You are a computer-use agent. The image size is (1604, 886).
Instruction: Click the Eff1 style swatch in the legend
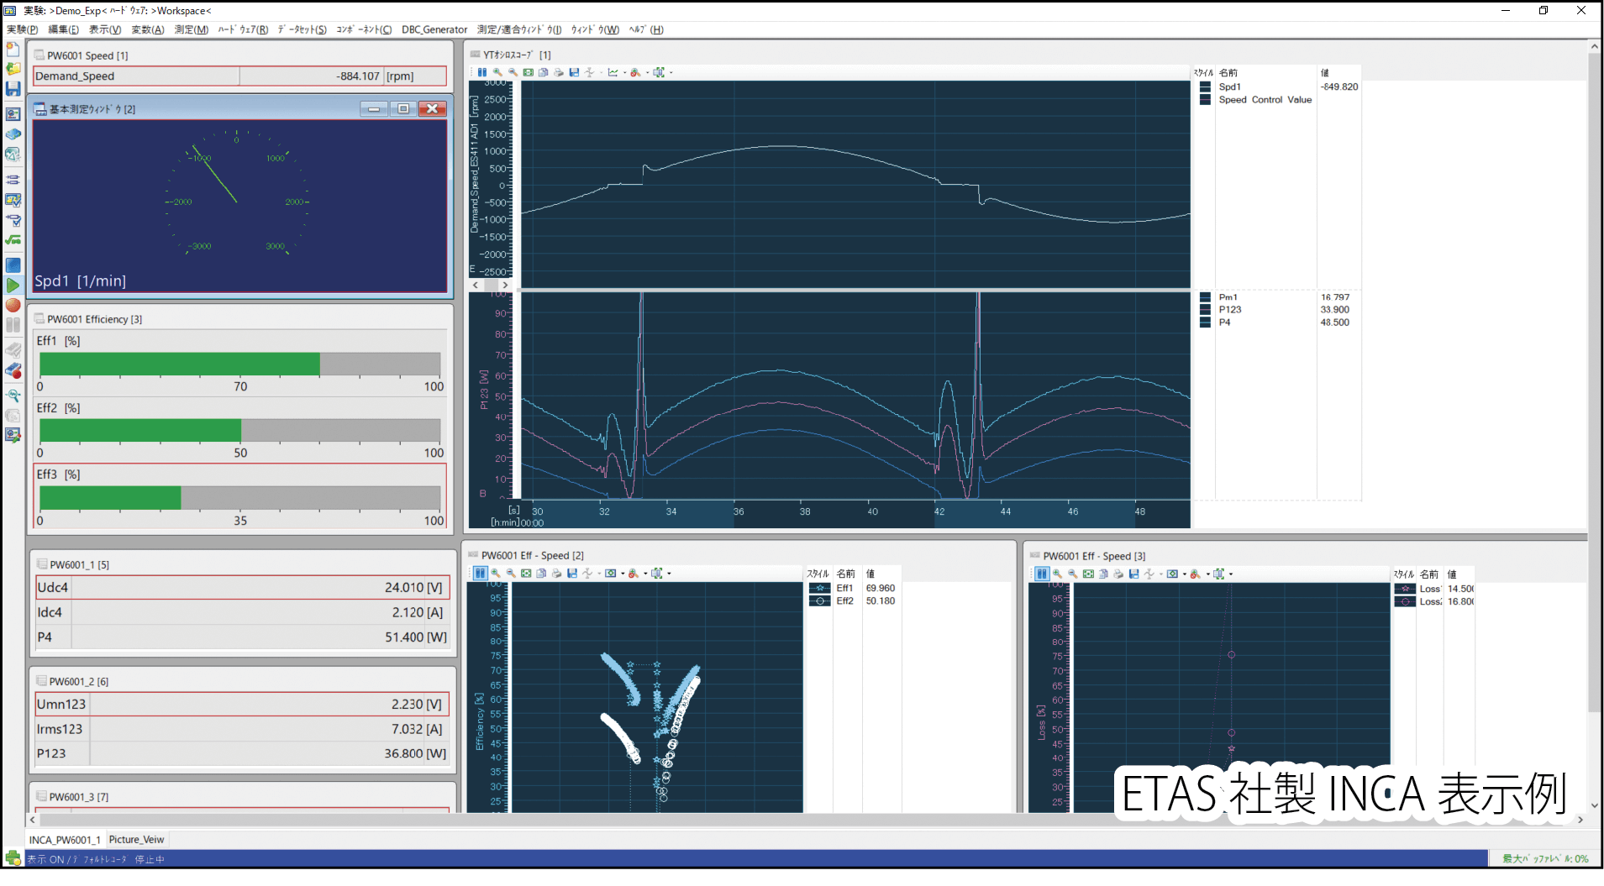point(819,589)
